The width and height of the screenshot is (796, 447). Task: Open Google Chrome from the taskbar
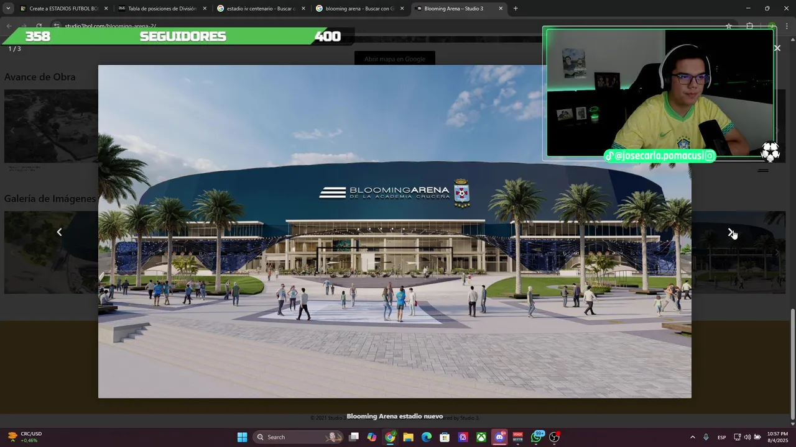[390, 437]
